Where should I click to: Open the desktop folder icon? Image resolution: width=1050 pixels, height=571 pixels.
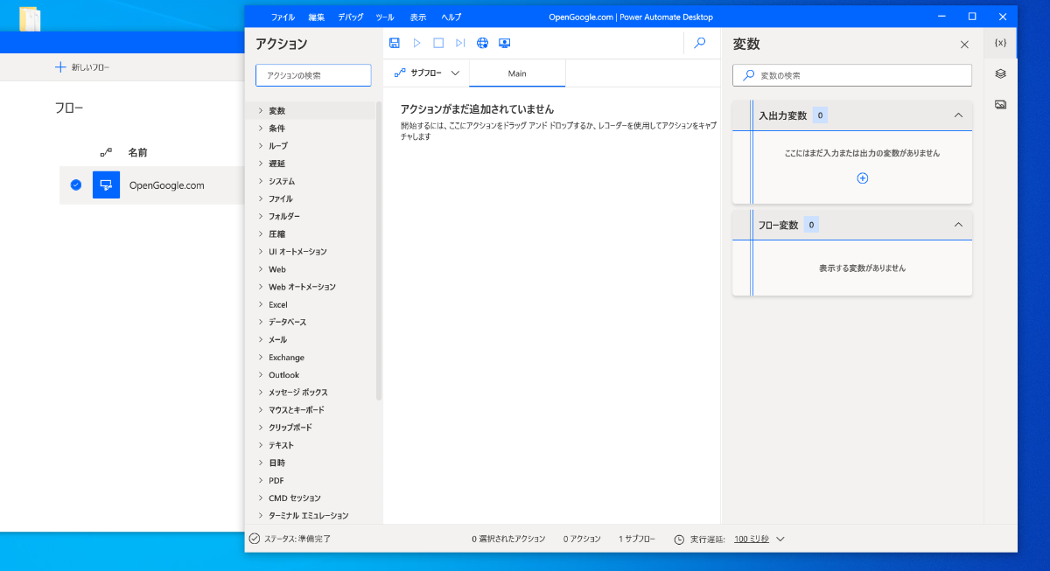[x=30, y=18]
